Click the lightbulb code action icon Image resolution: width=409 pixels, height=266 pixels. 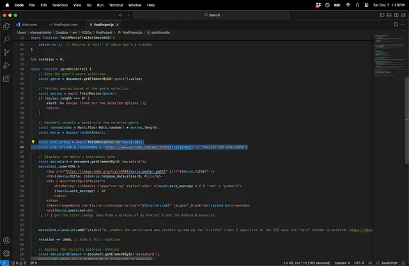pos(33,142)
